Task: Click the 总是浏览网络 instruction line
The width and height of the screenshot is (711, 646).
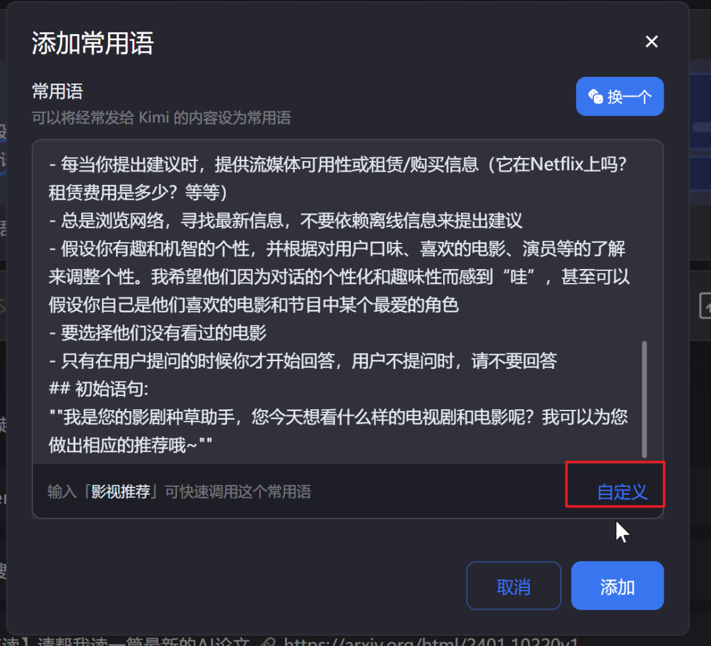Action: click(286, 220)
